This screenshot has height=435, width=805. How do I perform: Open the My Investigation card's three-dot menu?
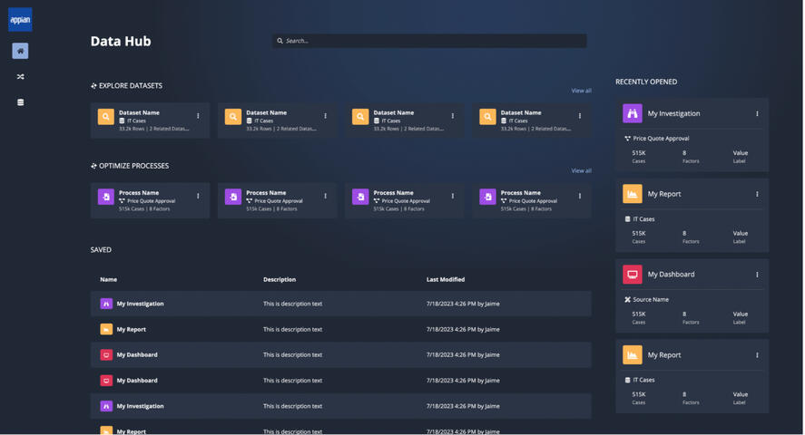(757, 114)
